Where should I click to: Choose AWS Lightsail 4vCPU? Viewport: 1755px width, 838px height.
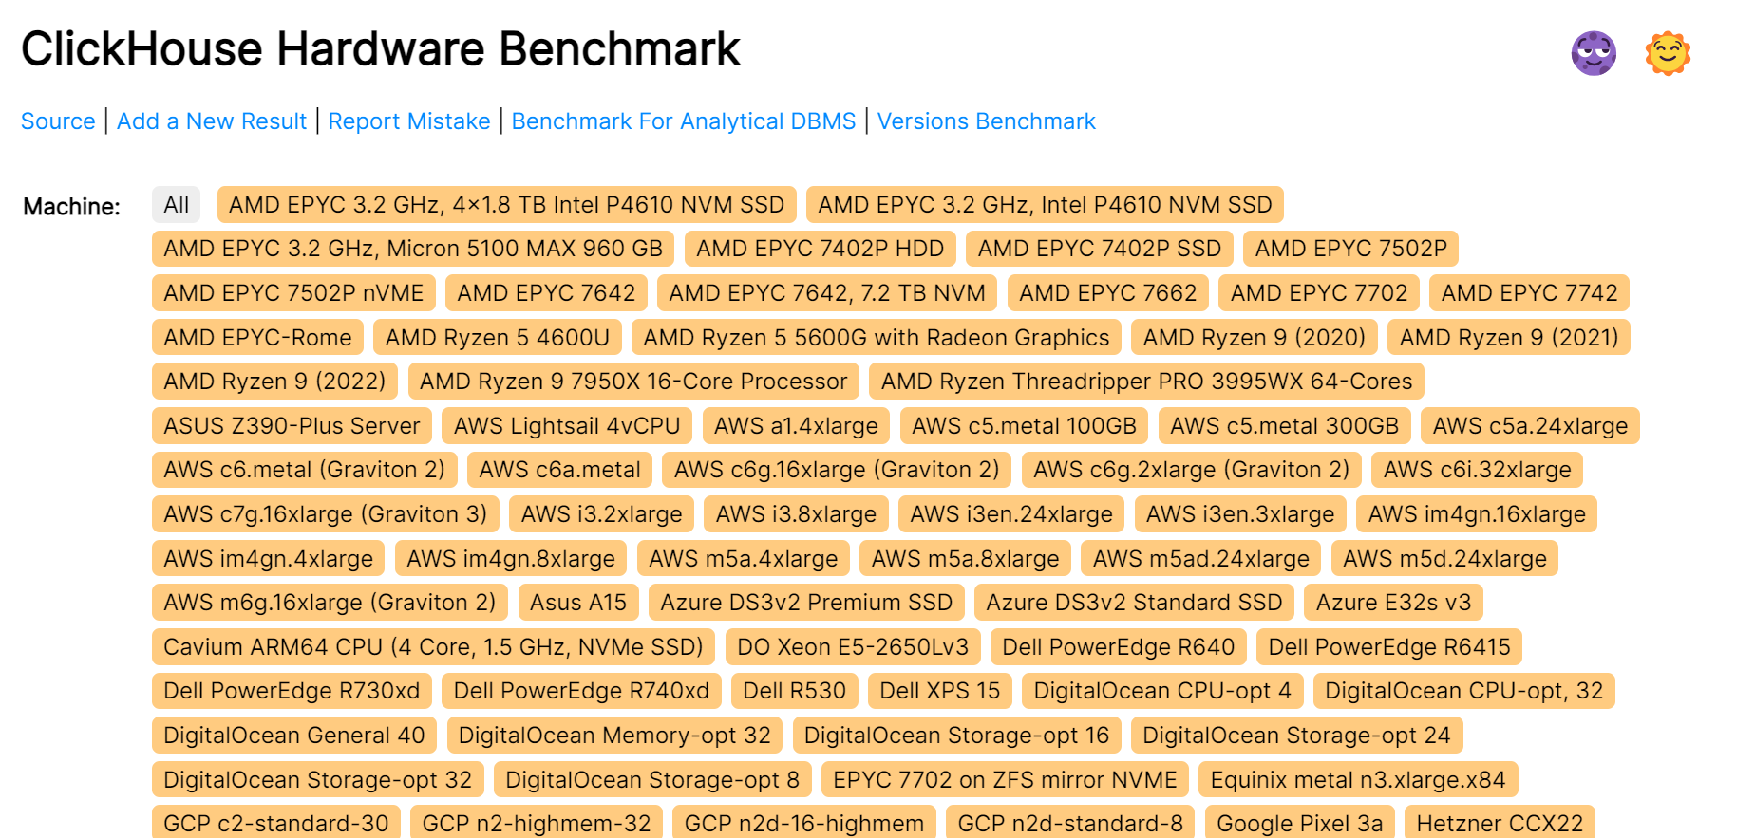click(x=567, y=426)
